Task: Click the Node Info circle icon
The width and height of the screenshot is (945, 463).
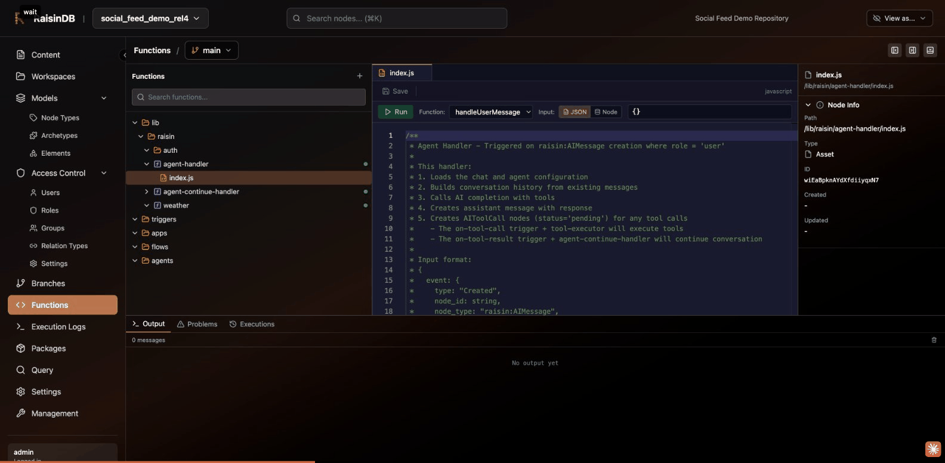Action: pos(820,105)
